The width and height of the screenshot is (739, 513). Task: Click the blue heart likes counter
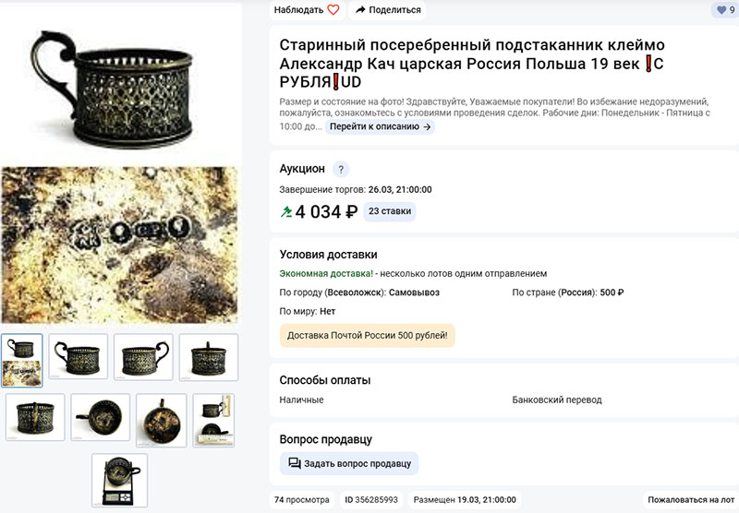[725, 9]
